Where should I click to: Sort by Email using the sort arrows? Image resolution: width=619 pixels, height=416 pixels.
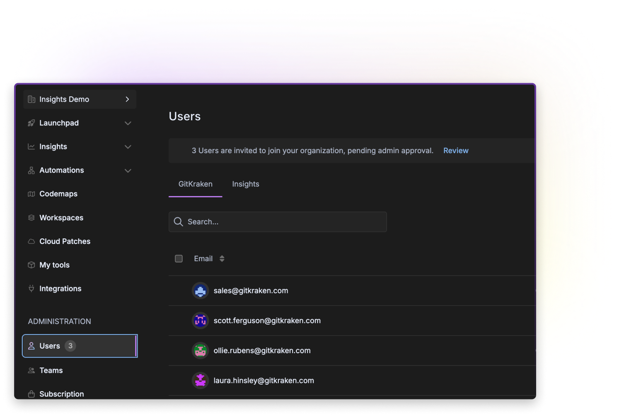[222, 259]
